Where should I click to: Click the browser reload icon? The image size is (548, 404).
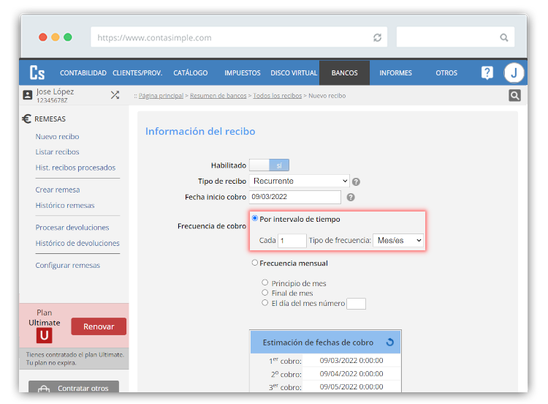[x=377, y=37]
